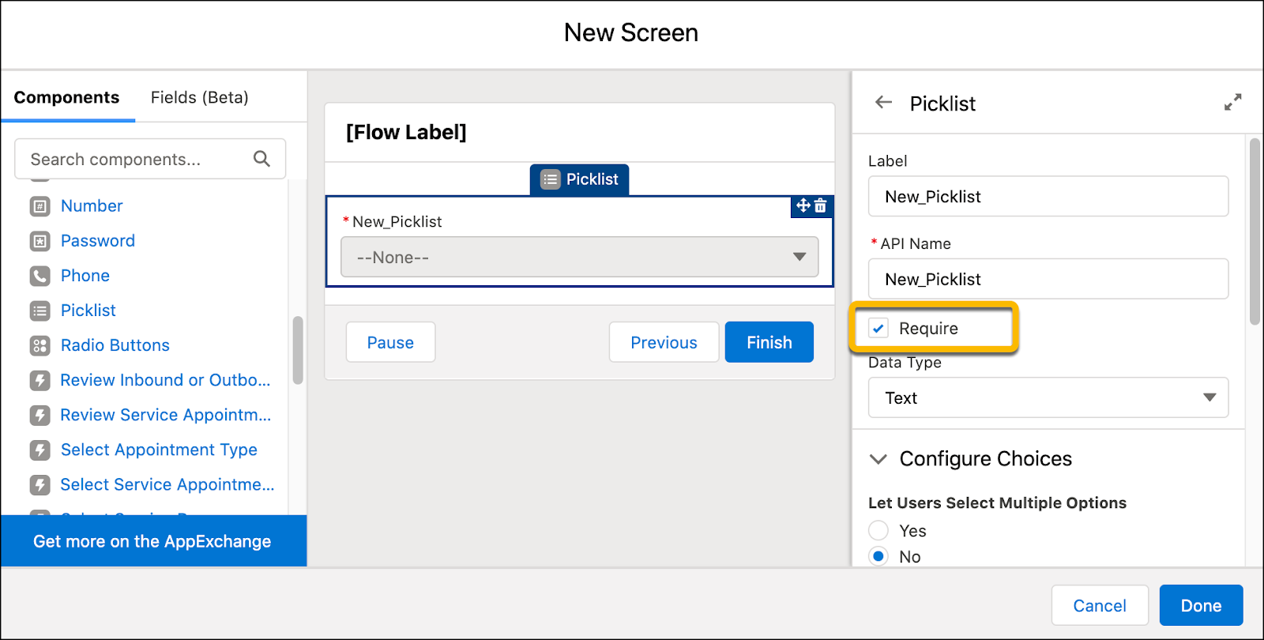Click the Phone component link

coord(85,276)
